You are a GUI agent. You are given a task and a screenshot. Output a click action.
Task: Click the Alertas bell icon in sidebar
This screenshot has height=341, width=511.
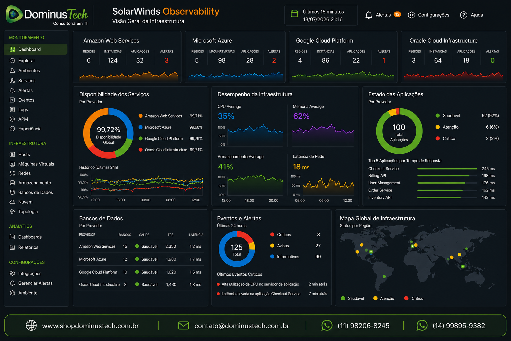point(12,90)
